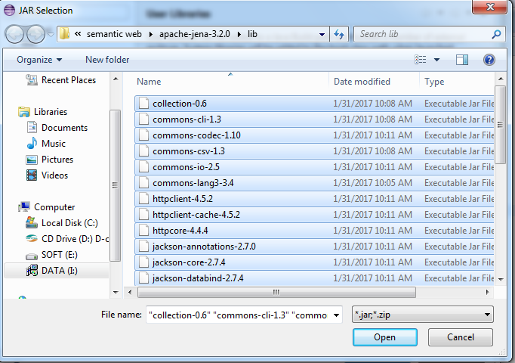Toggle the preview pane icon
This screenshot has width=515, height=363.
point(462,60)
